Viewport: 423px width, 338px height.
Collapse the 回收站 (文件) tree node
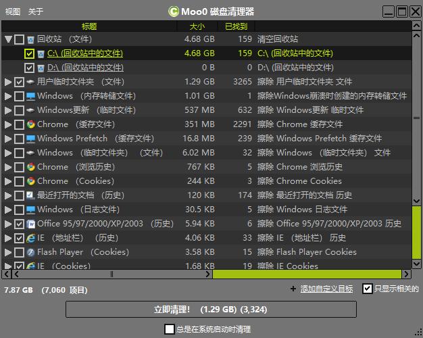click(8, 39)
